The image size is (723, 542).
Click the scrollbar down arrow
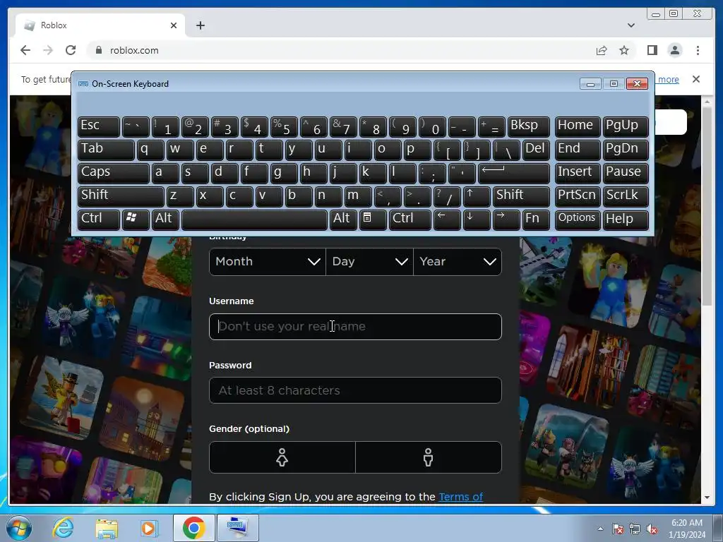707,498
